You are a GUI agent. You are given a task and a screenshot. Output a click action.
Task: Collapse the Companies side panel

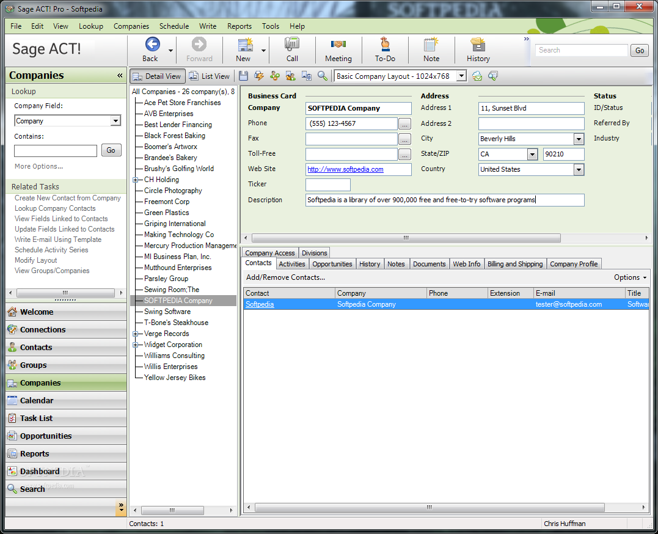click(120, 76)
